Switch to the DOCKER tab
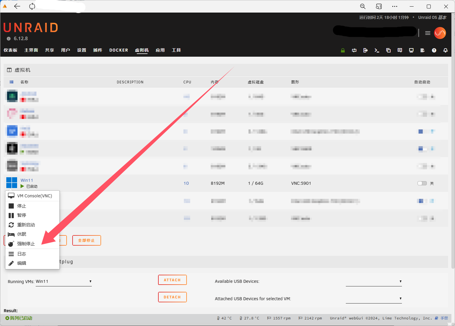 pos(118,50)
